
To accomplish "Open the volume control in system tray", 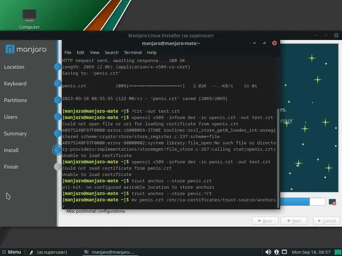I will pyautogui.click(x=268, y=252).
